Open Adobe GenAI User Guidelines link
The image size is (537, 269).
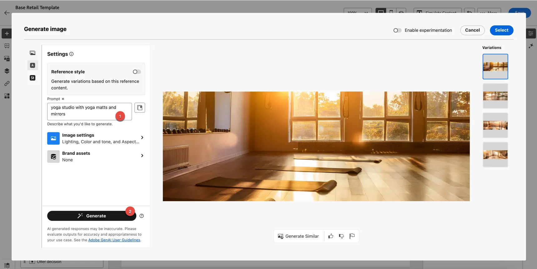point(114,240)
